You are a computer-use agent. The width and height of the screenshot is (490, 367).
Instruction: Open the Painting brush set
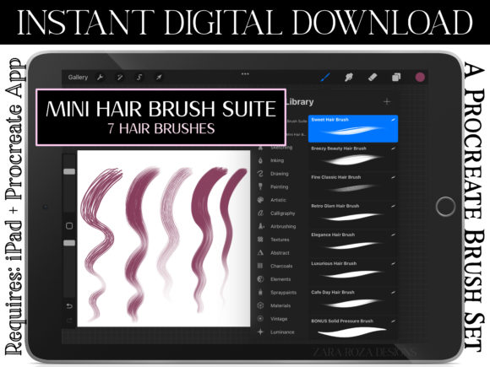(x=279, y=186)
